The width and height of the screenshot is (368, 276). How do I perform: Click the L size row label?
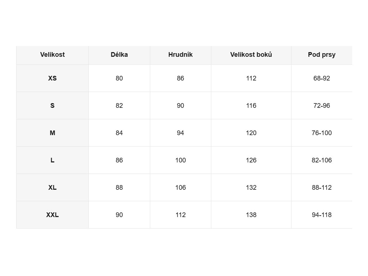point(52,160)
